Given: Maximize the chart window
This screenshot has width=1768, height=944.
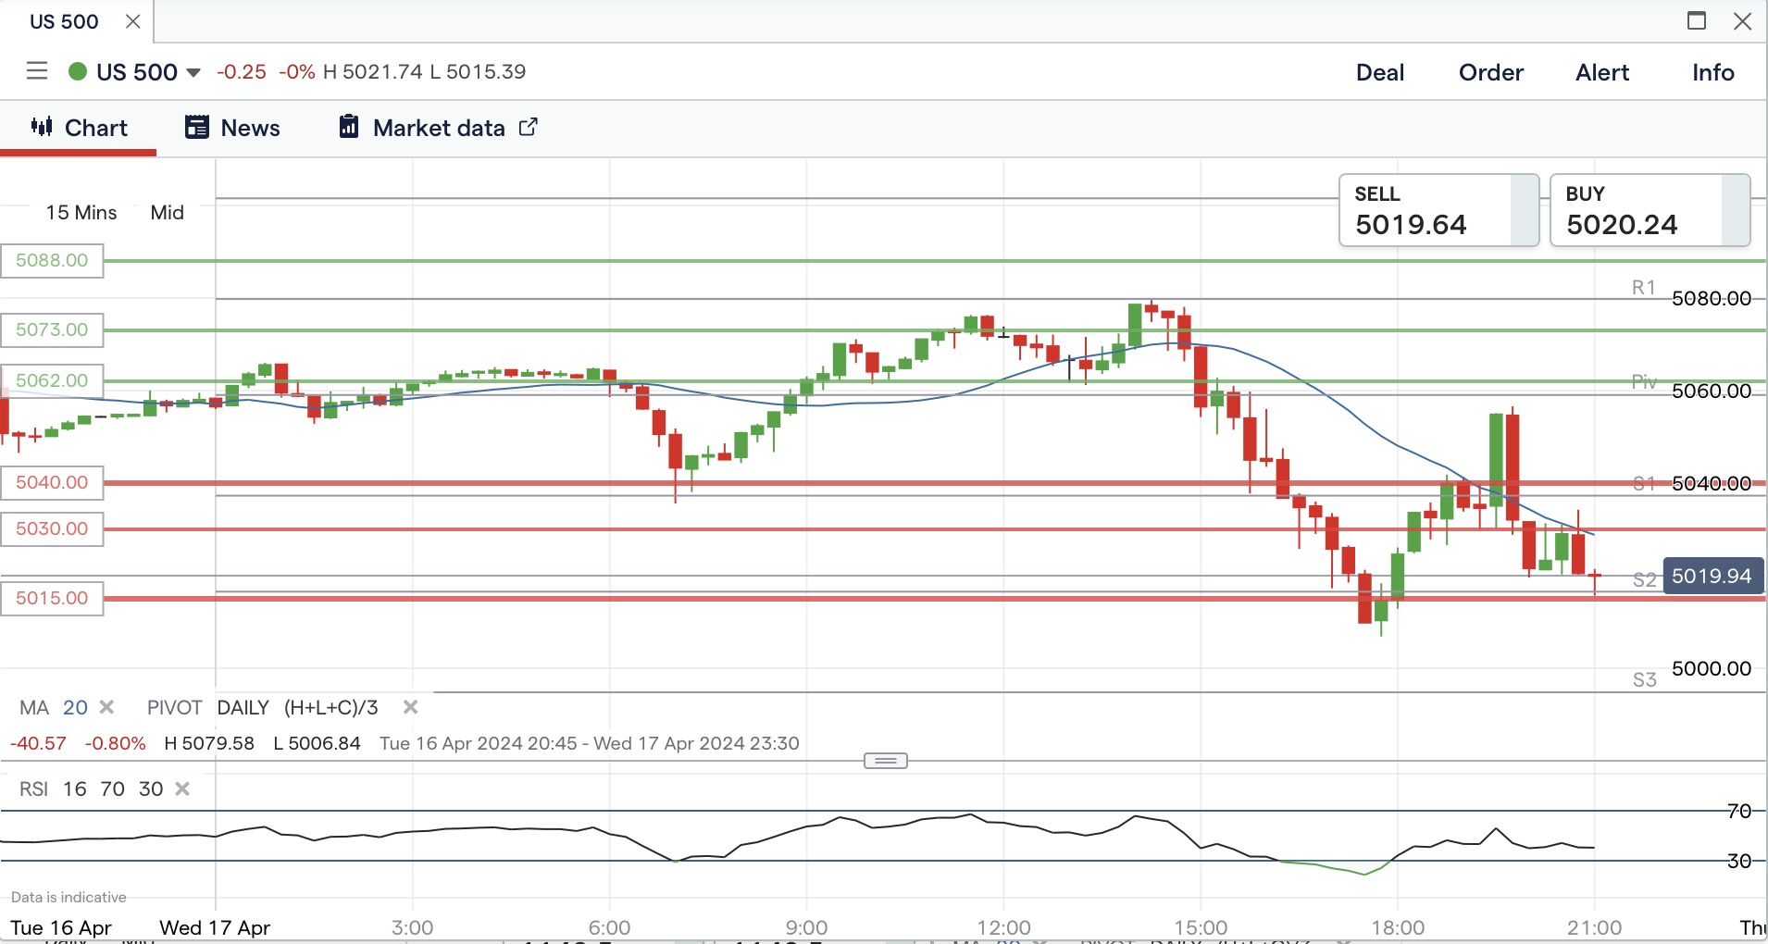Looking at the screenshot, I should (1697, 20).
